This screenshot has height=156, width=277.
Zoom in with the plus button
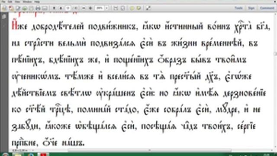(90, 8)
